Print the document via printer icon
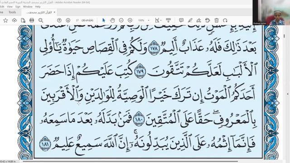Viewport: 290px width, 163px height. click(x=32, y=20)
